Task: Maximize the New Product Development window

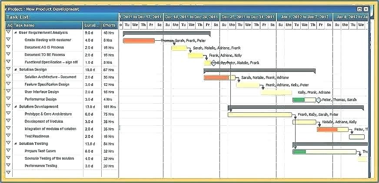Action: 359,9
